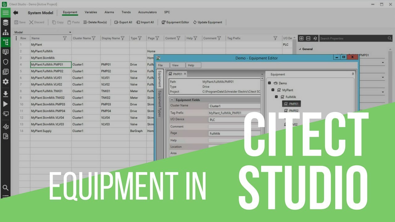The height and width of the screenshot is (222, 395).
Task: Click the filter icon on the Name column
Action: point(64,38)
